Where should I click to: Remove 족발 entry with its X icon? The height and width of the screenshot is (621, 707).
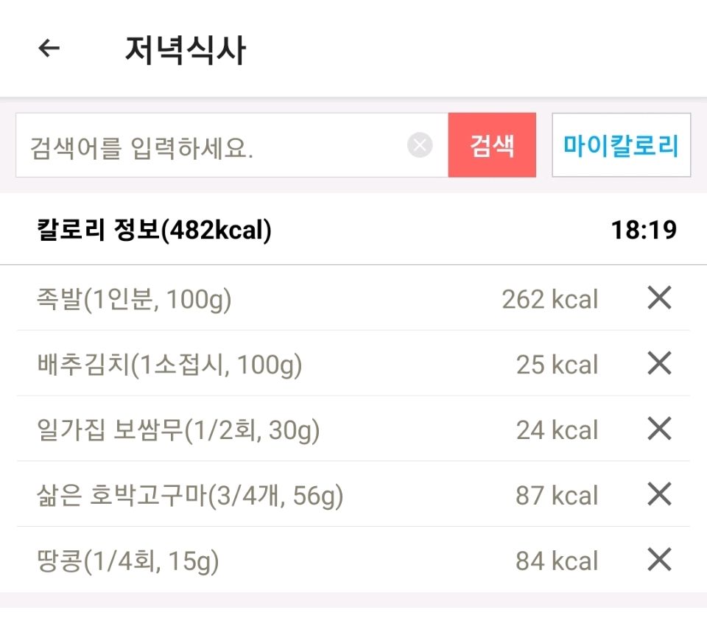659,298
